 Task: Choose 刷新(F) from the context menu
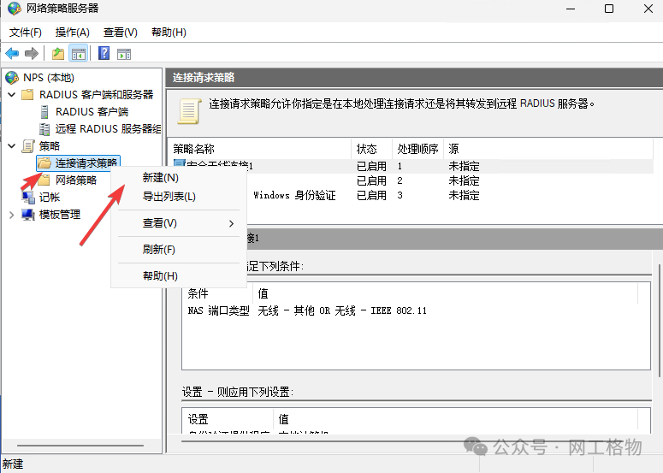click(x=179, y=250)
